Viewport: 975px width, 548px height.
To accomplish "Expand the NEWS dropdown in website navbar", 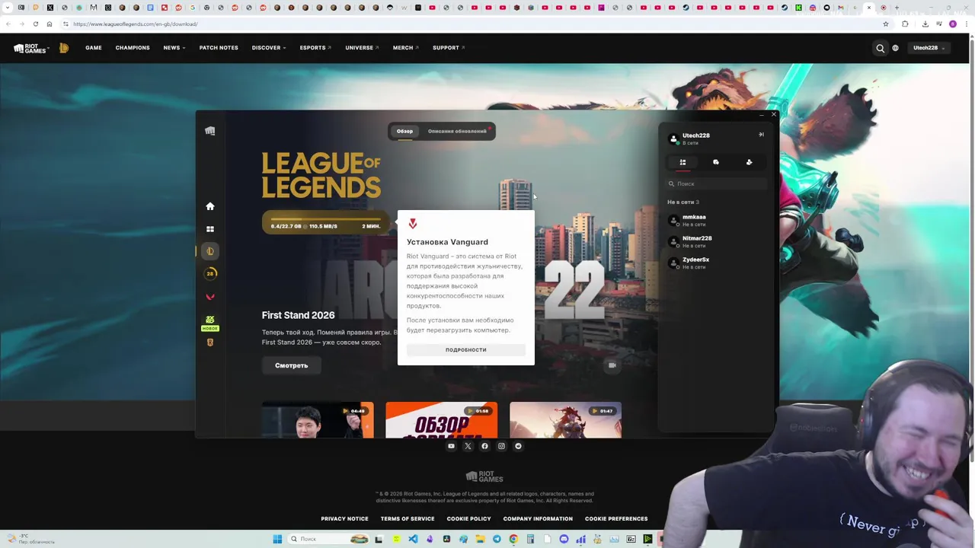I will (x=174, y=48).
